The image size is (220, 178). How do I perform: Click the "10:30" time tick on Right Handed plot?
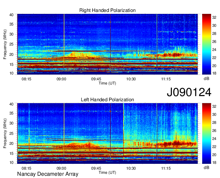point(131,79)
